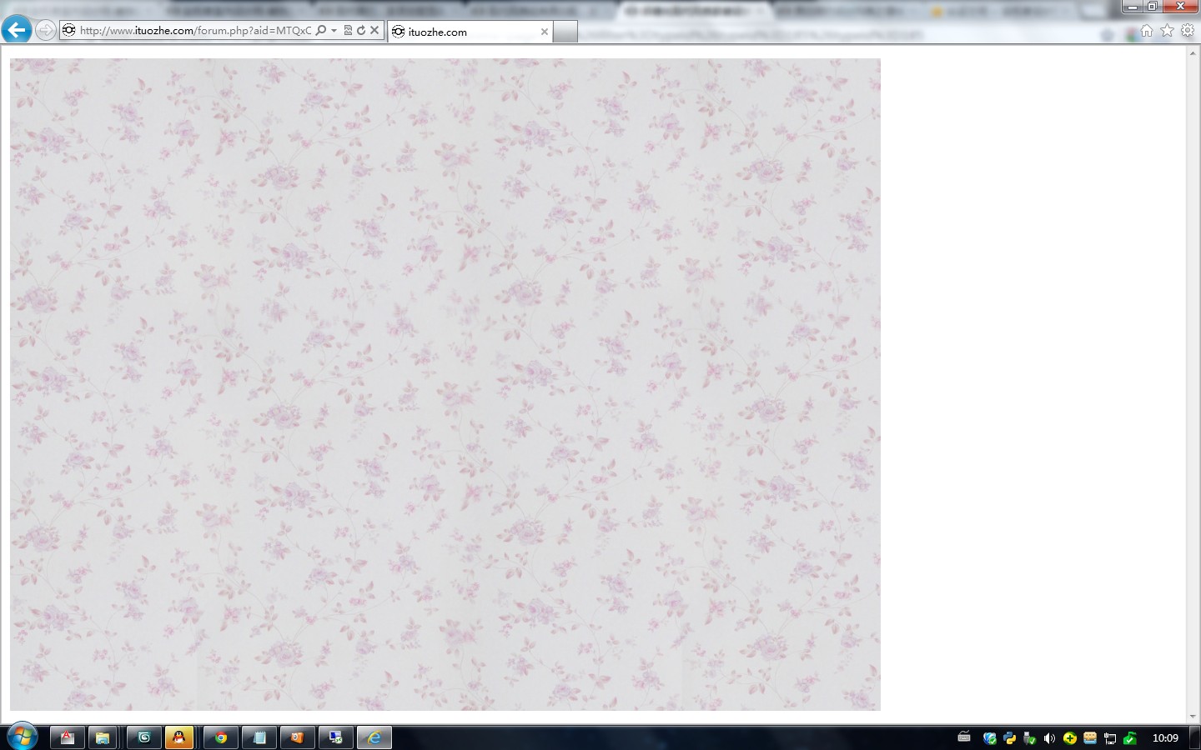Image resolution: width=1201 pixels, height=750 pixels.
Task: Open the browser Home page icon
Action: click(1147, 31)
